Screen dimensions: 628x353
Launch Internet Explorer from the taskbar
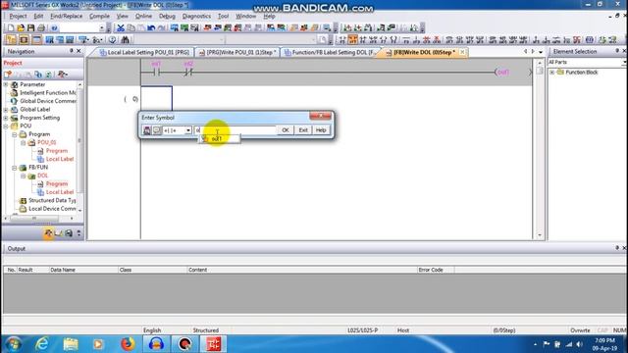click(x=41, y=344)
